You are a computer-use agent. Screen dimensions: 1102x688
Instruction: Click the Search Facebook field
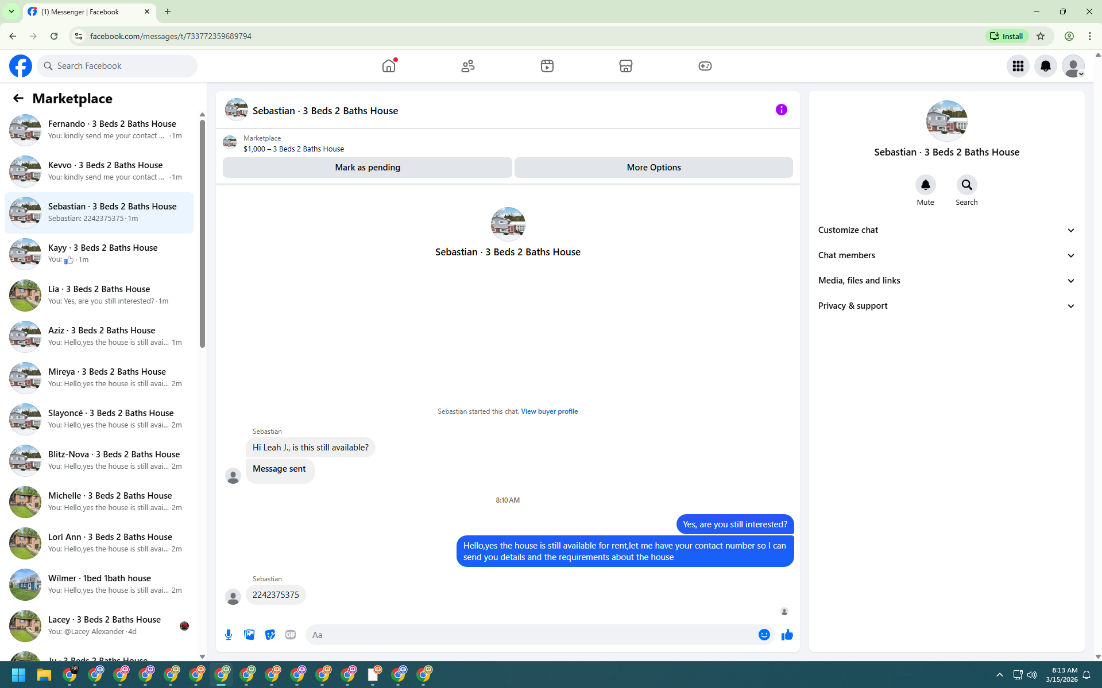point(118,66)
